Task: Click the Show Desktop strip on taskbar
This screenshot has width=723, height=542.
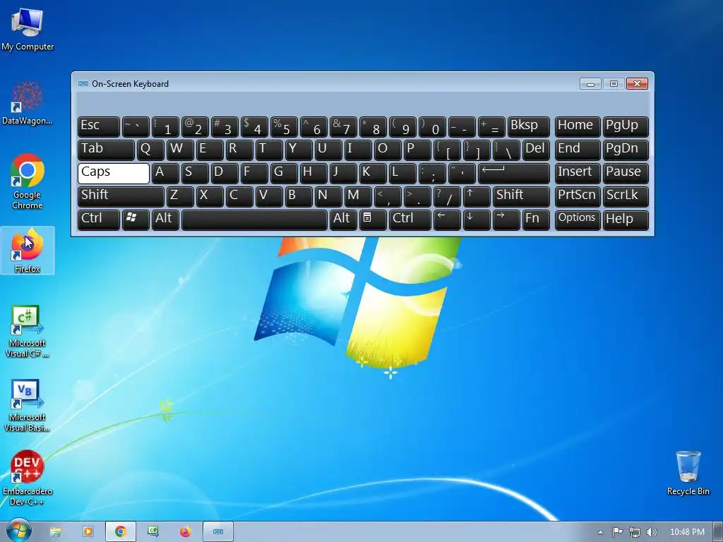Action: 717,532
